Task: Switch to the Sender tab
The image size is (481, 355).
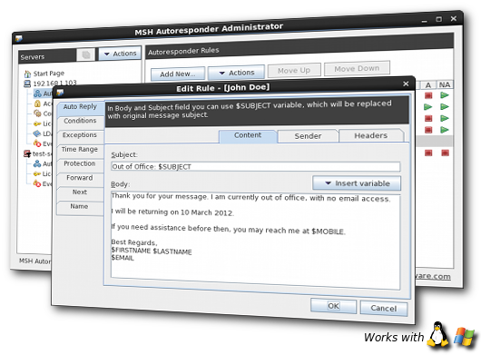Action: tap(308, 136)
